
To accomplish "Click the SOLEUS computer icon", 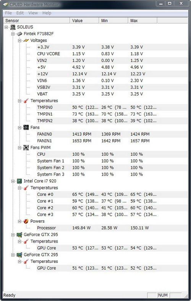I will coord(13,27).
